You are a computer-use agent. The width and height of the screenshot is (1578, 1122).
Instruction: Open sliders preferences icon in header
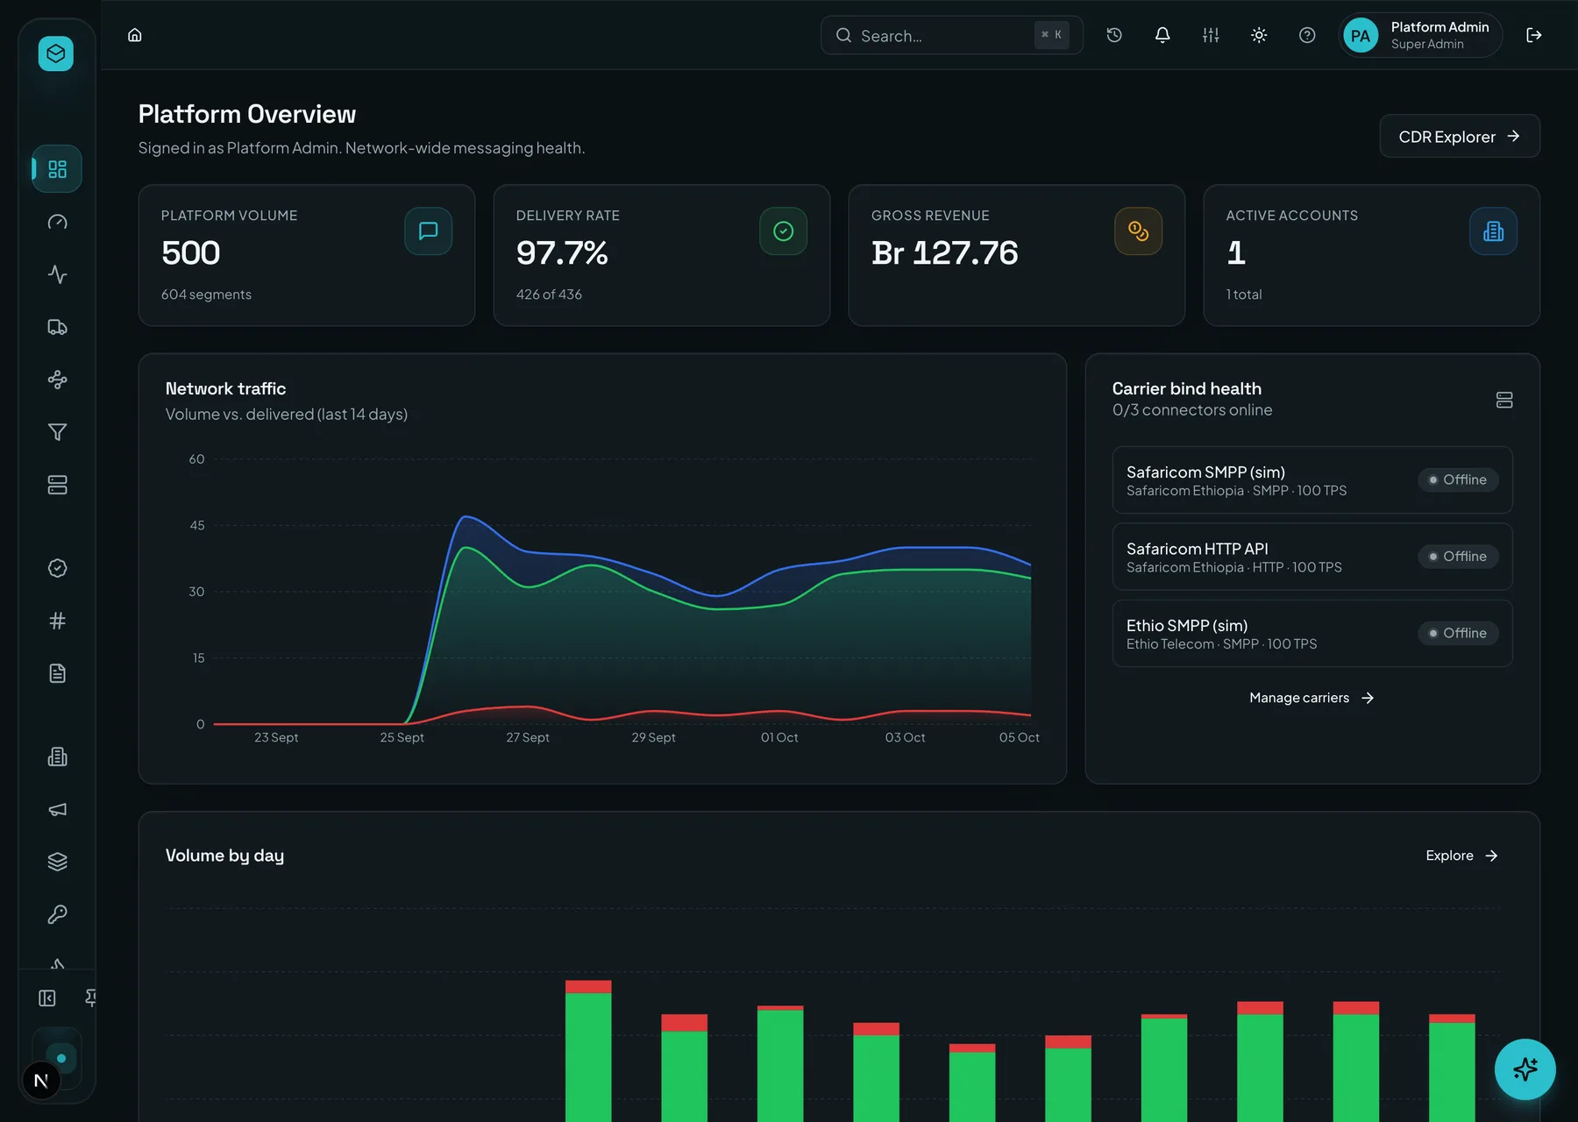point(1211,35)
